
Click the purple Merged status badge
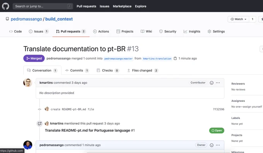point(34,58)
